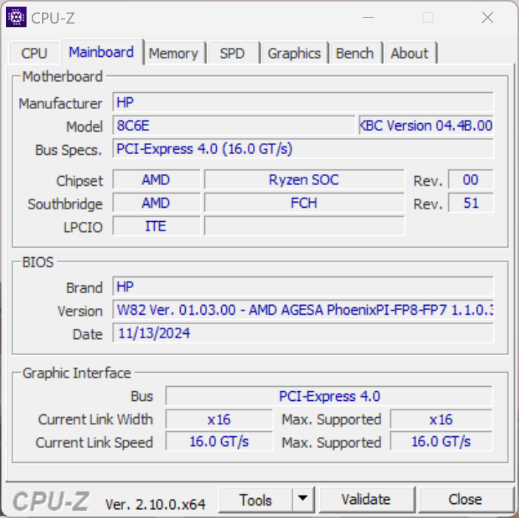Click Max. Supported link speed 16.0 GT/s value
Screen dimensions: 519x518
(441, 441)
